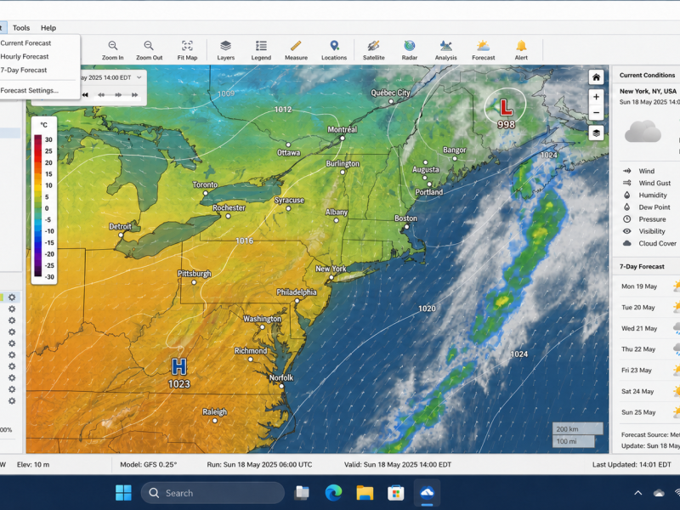The image size is (680, 510).
Task: Expand the 14:00 EDT date-time dropdown
Action: (139, 77)
